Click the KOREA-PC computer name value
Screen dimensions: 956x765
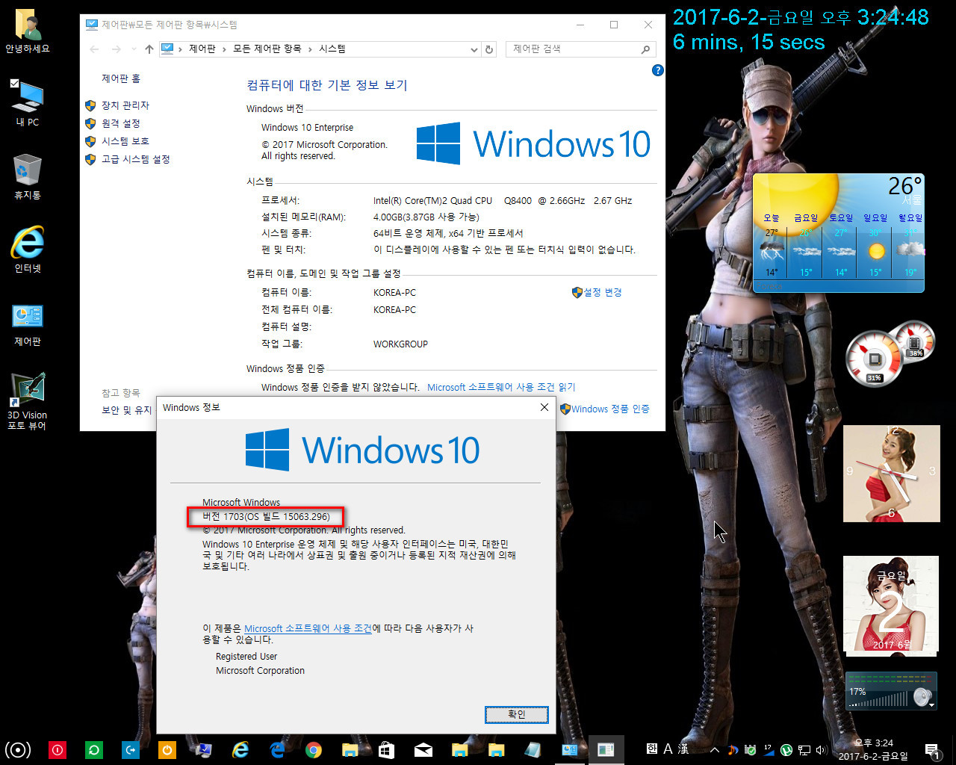click(394, 292)
